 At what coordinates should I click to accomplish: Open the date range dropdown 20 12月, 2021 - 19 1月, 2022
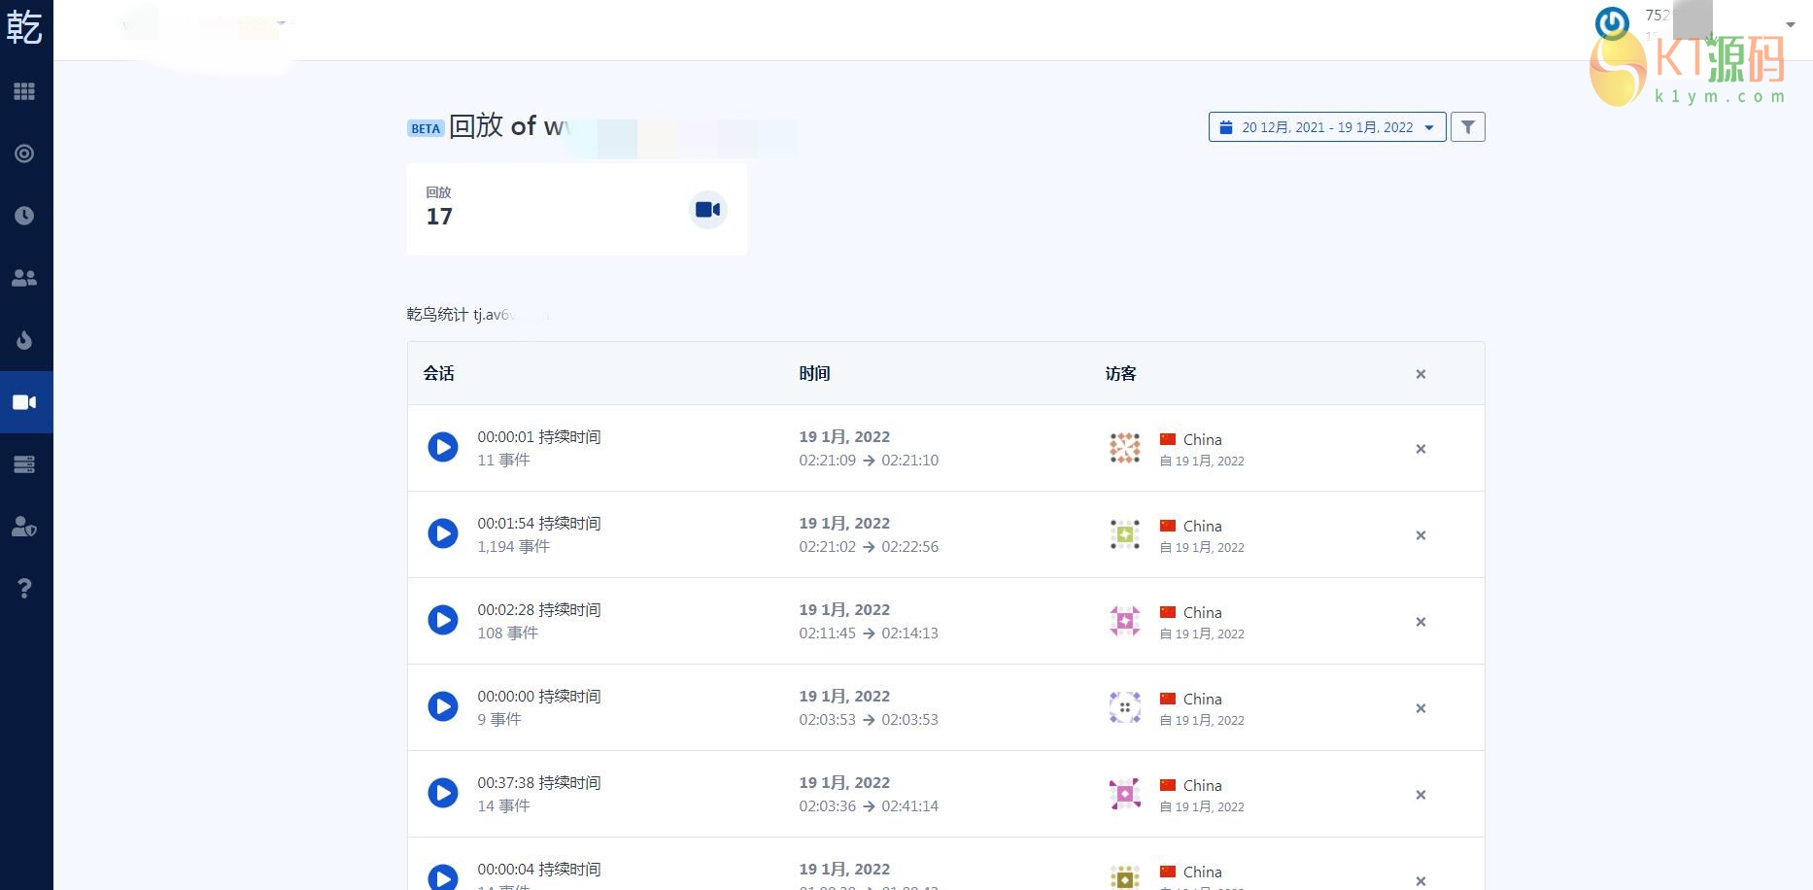click(x=1327, y=127)
